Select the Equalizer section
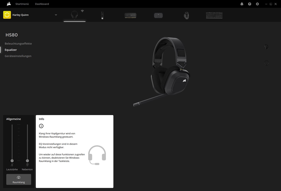Viewport: 281px width, 191px height. [x=11, y=50]
